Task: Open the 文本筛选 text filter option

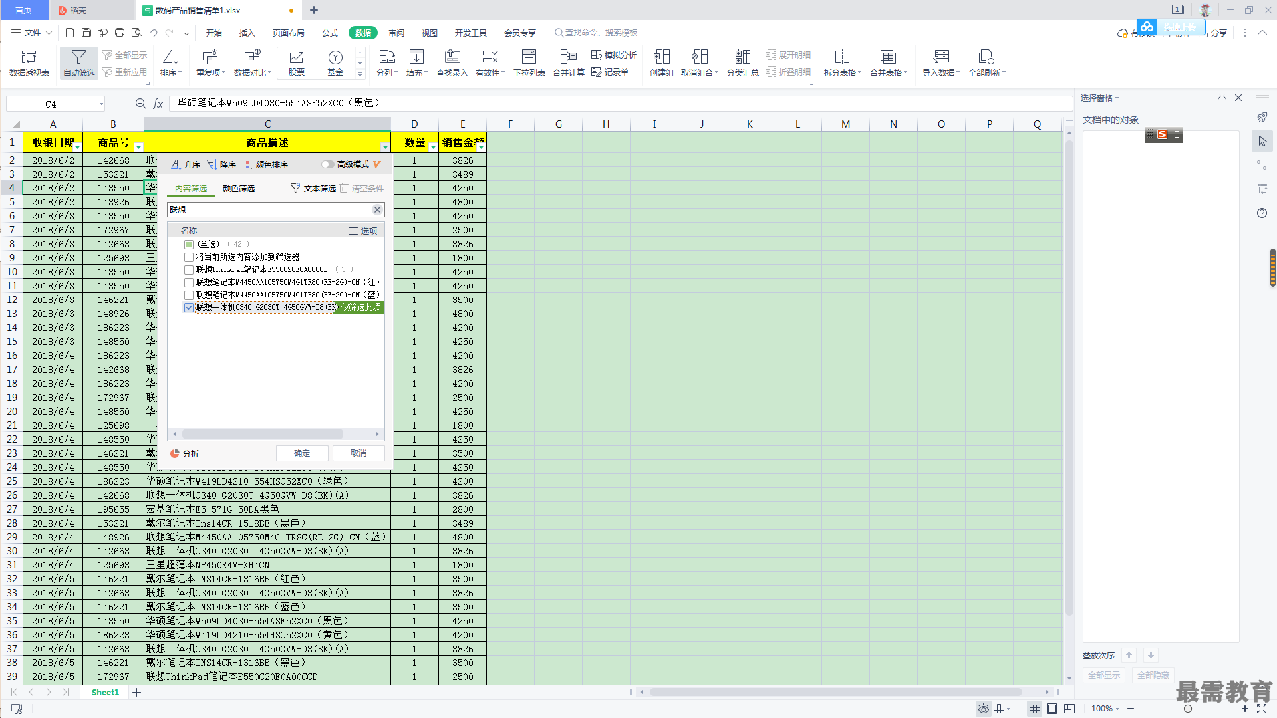Action: click(313, 189)
